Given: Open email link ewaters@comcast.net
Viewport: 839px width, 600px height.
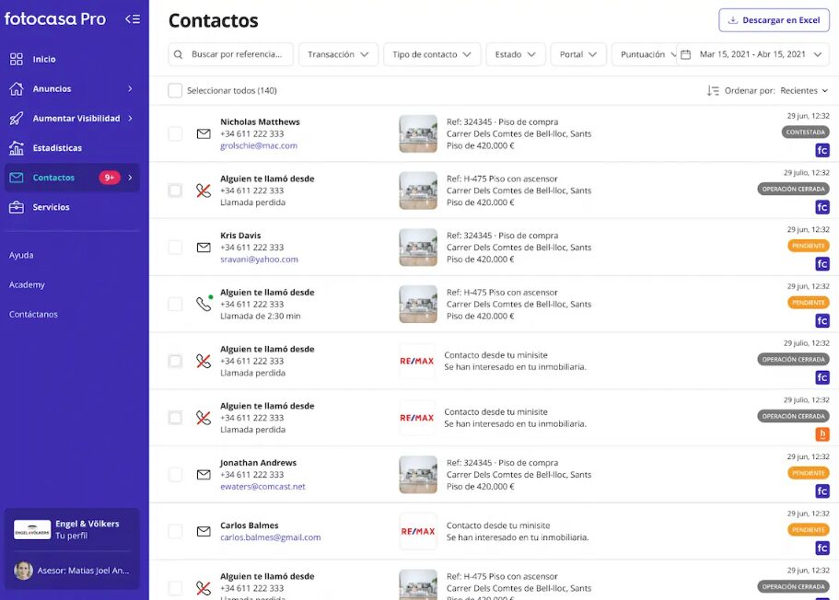Looking at the screenshot, I should click(262, 487).
